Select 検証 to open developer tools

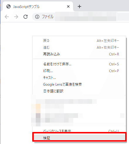pos(79,137)
